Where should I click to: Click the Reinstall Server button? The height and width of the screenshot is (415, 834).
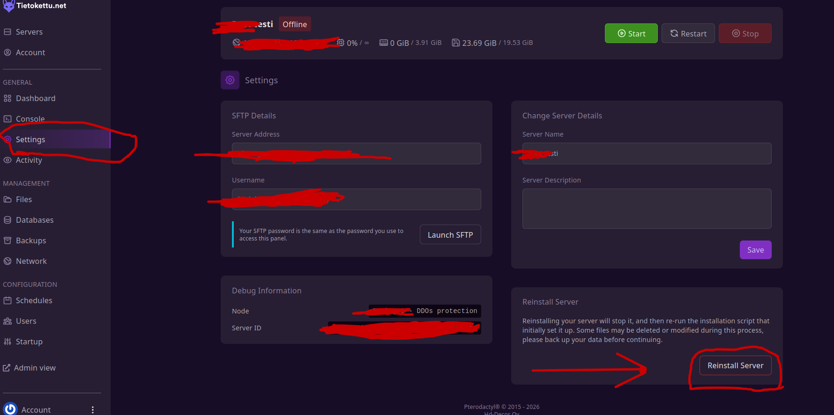point(736,365)
